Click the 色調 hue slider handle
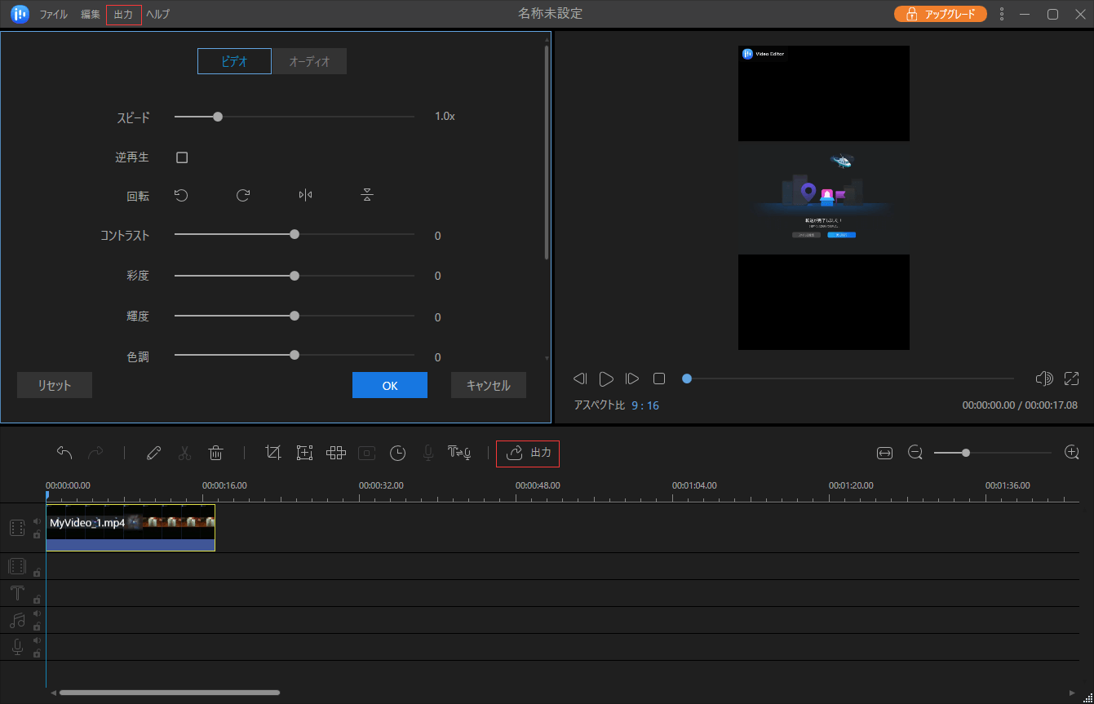 click(x=295, y=355)
